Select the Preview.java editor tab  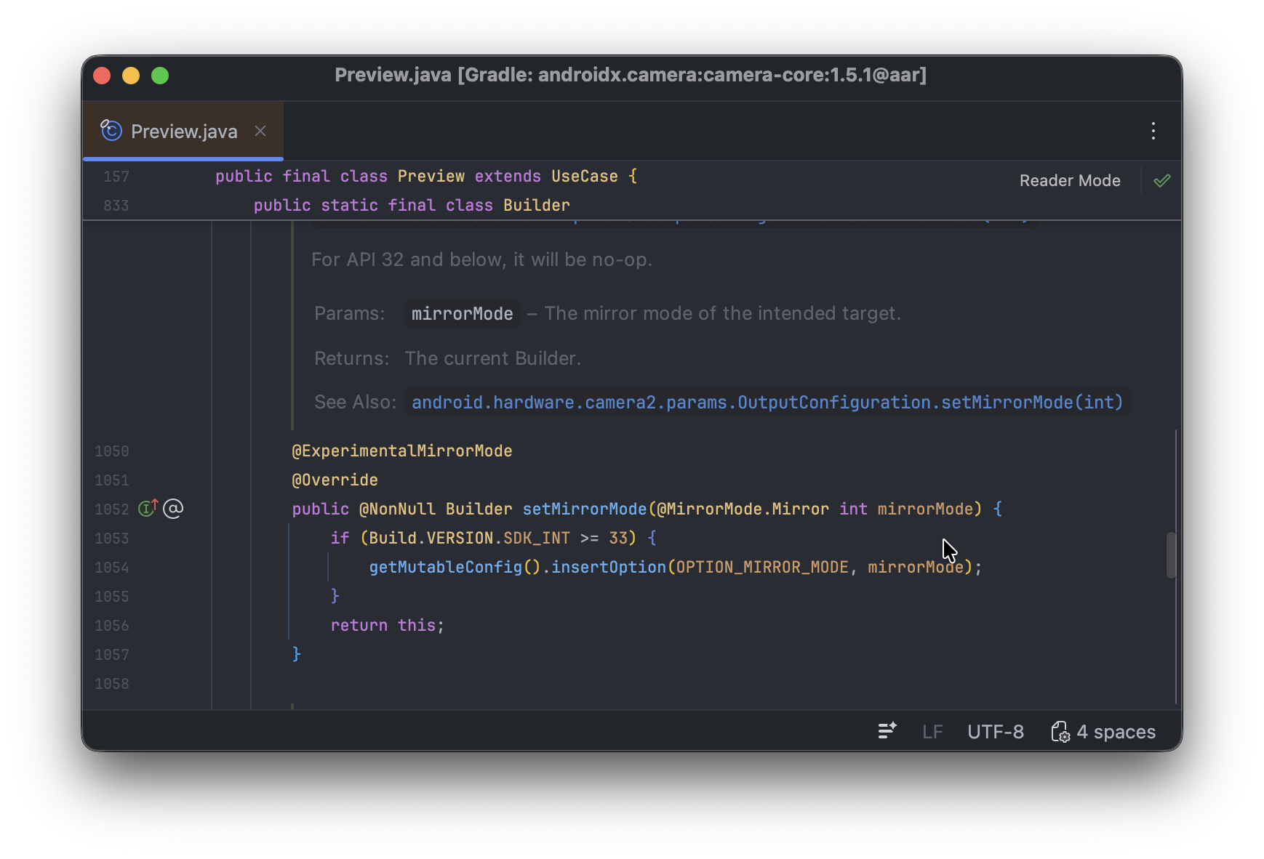coord(184,132)
